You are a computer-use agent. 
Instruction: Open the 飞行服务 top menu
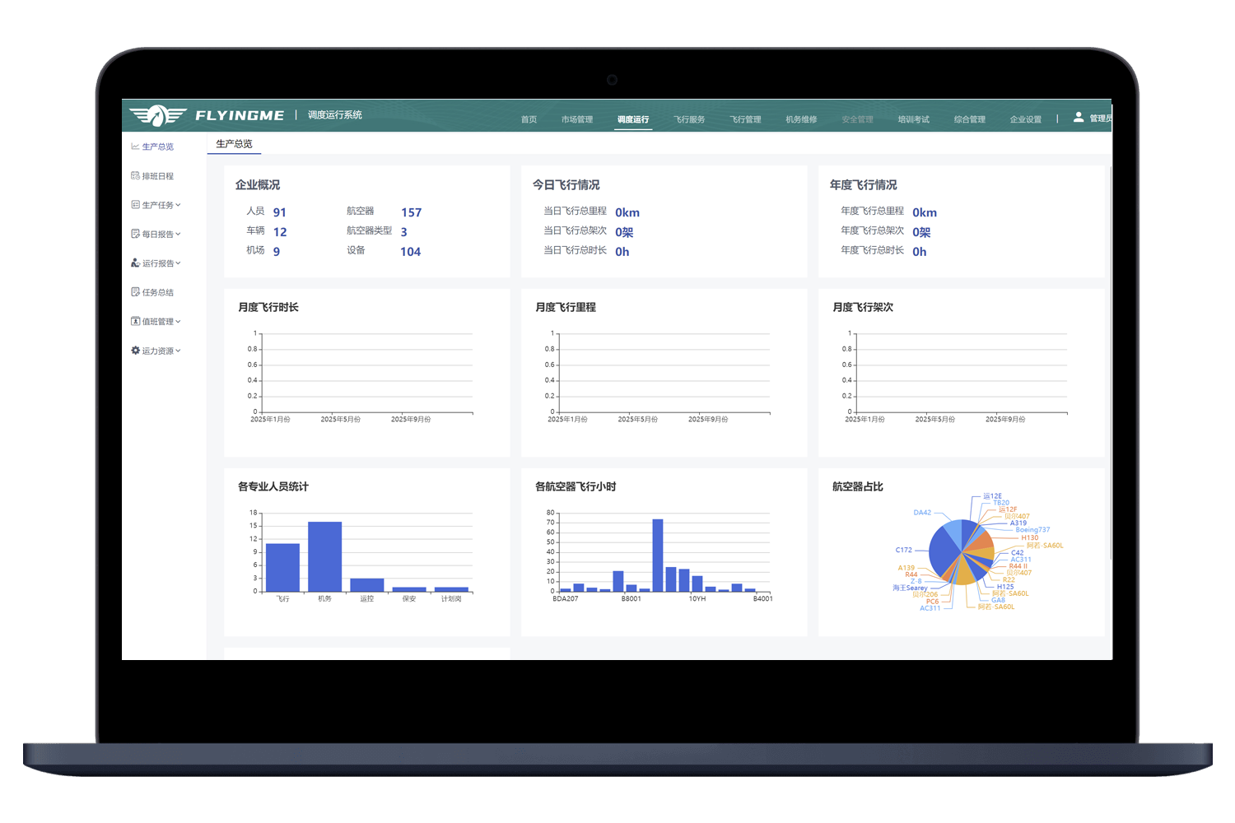[689, 119]
